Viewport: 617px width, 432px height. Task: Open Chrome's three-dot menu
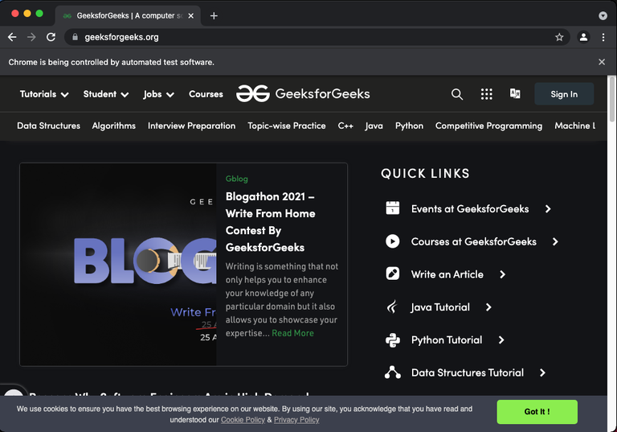pyautogui.click(x=603, y=37)
